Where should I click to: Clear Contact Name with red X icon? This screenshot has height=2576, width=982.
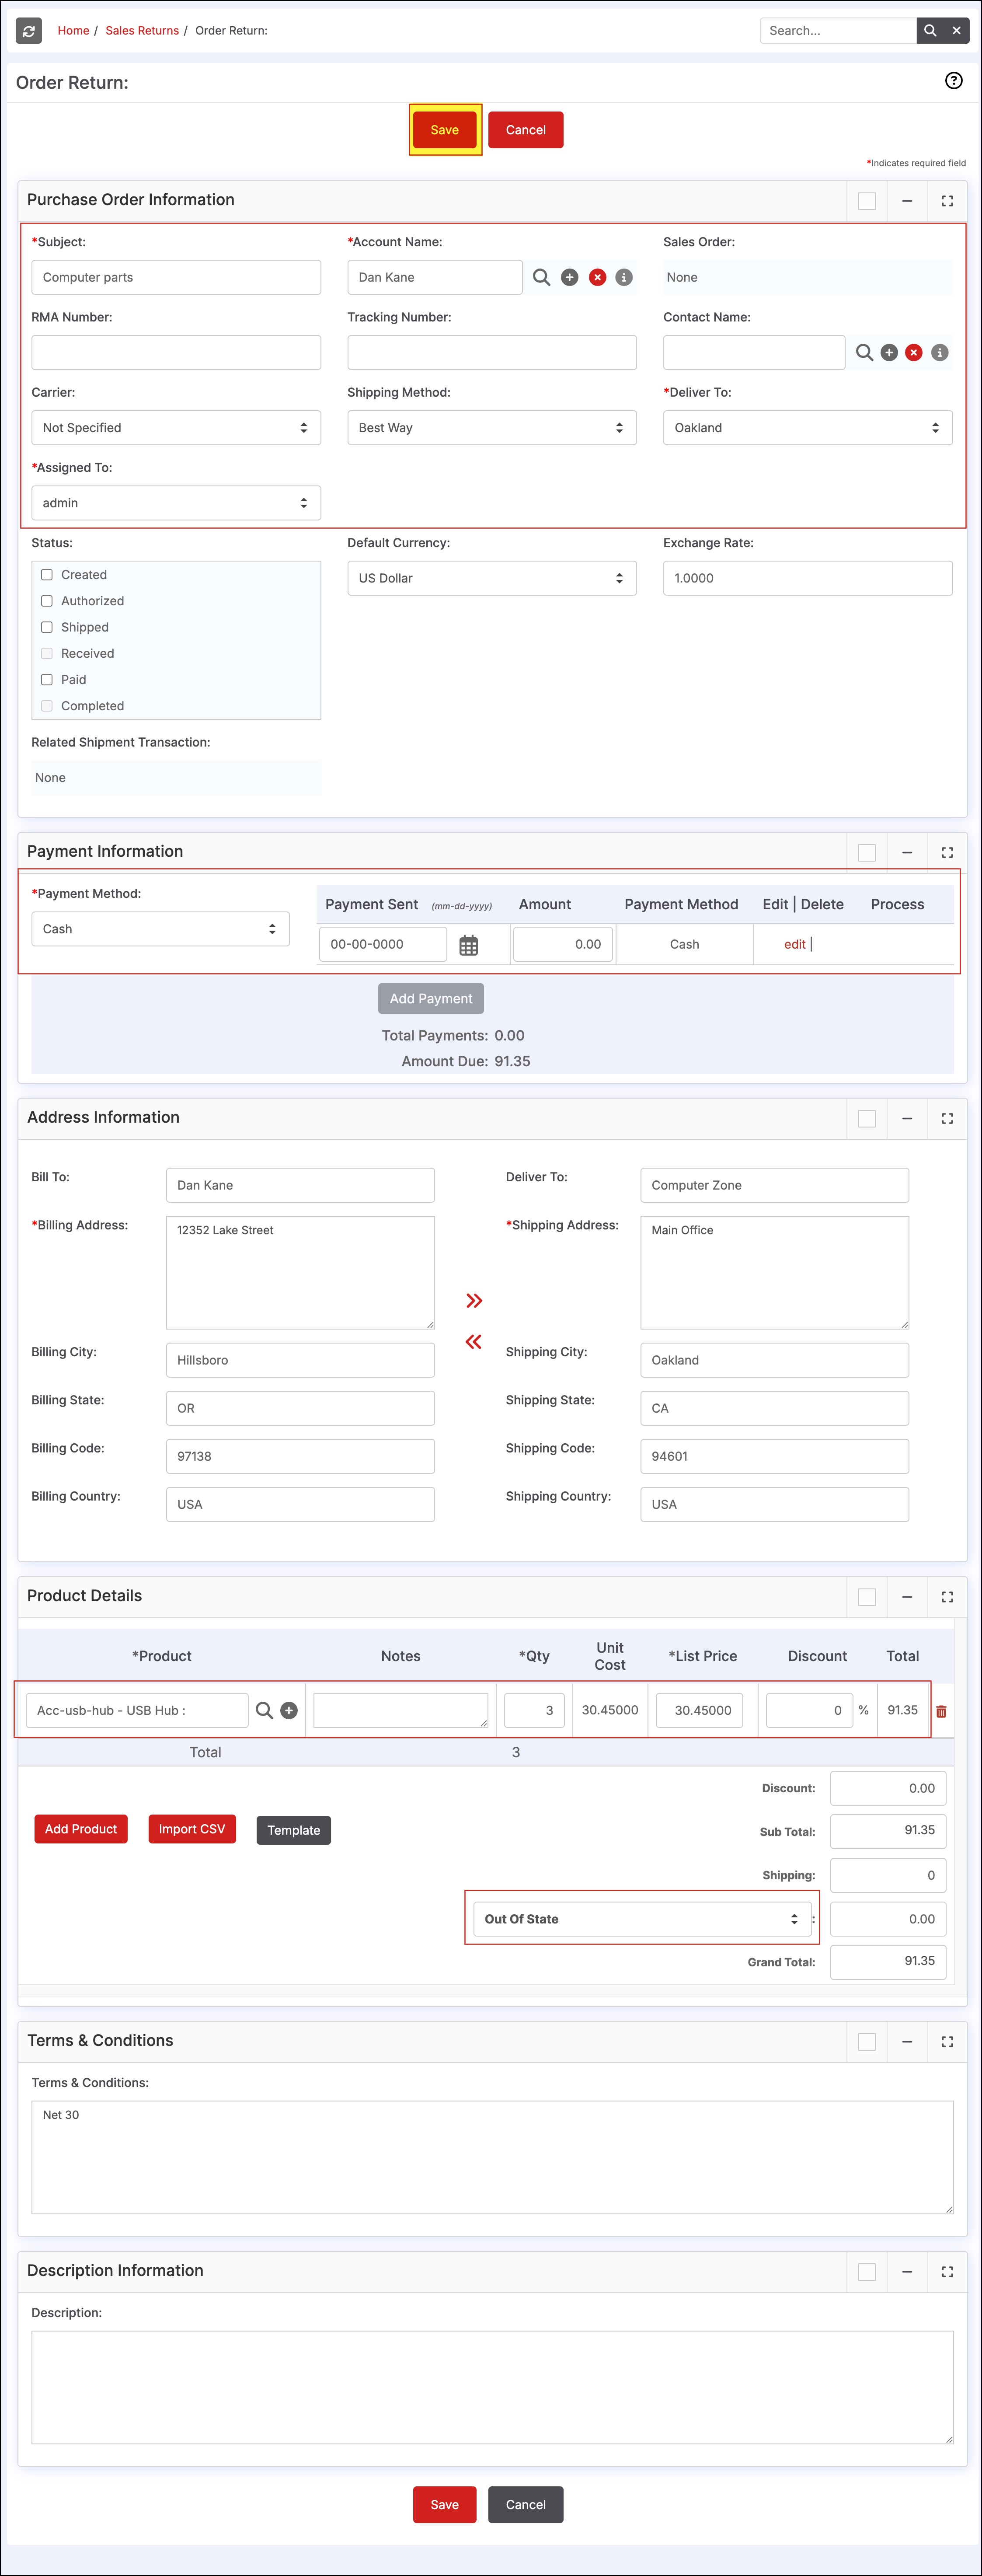coord(914,353)
